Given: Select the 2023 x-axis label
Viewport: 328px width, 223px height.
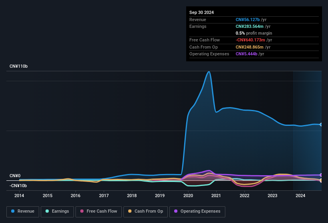Looking at the screenshot, I should 272,196.
